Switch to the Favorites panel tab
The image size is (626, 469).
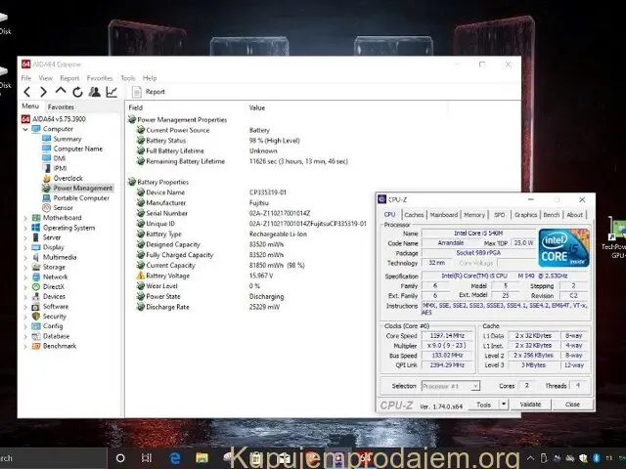click(x=61, y=107)
